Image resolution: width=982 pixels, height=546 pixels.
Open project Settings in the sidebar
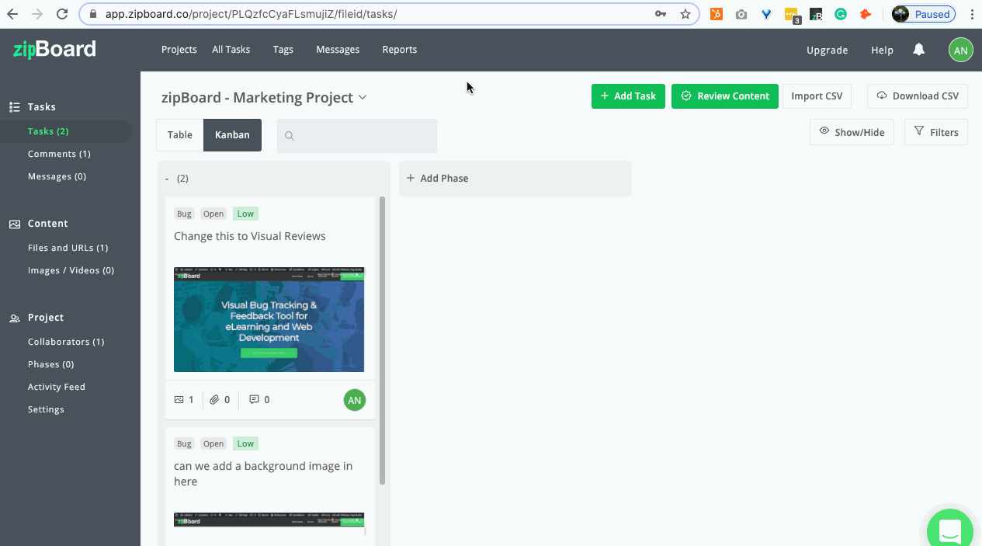pyautogui.click(x=46, y=409)
